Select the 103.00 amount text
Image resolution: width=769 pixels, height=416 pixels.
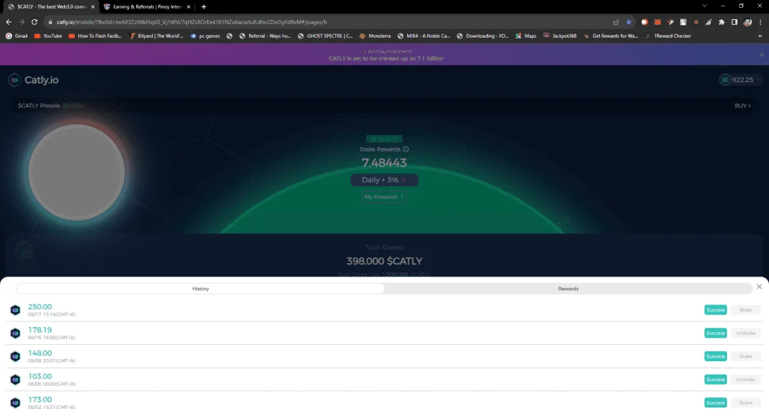point(40,376)
